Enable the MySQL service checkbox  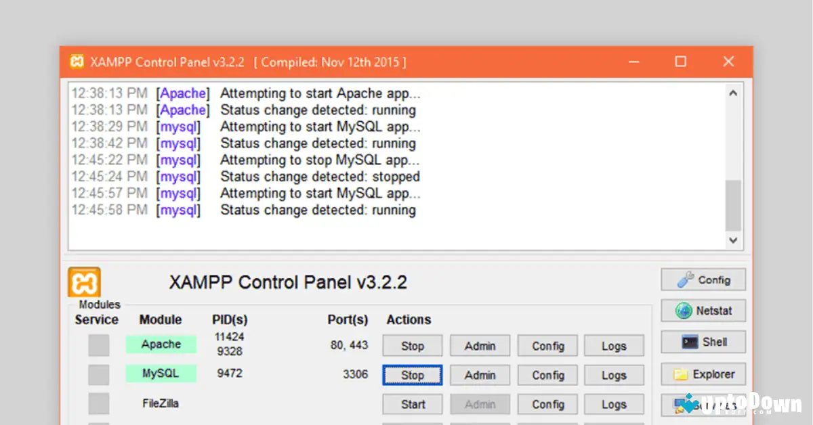[98, 374]
